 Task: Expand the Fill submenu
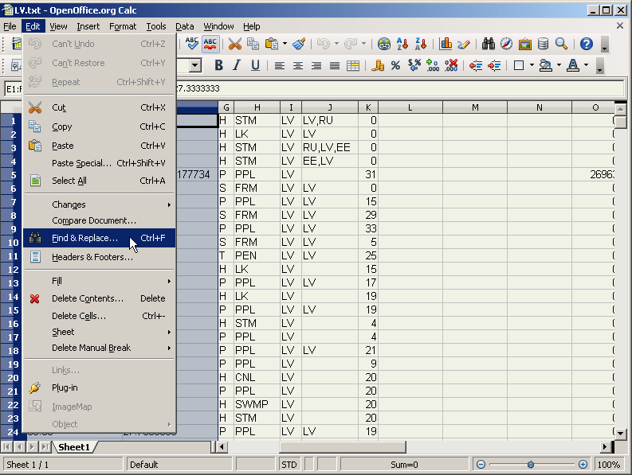tap(100, 281)
